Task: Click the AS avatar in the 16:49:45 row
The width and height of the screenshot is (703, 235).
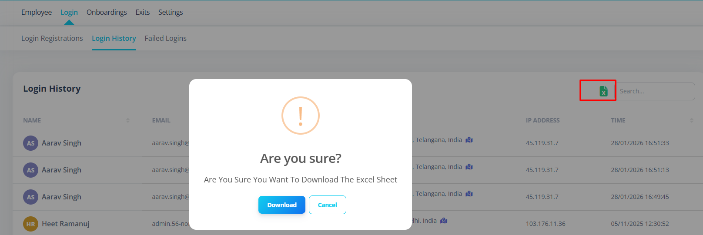Action: click(30, 197)
